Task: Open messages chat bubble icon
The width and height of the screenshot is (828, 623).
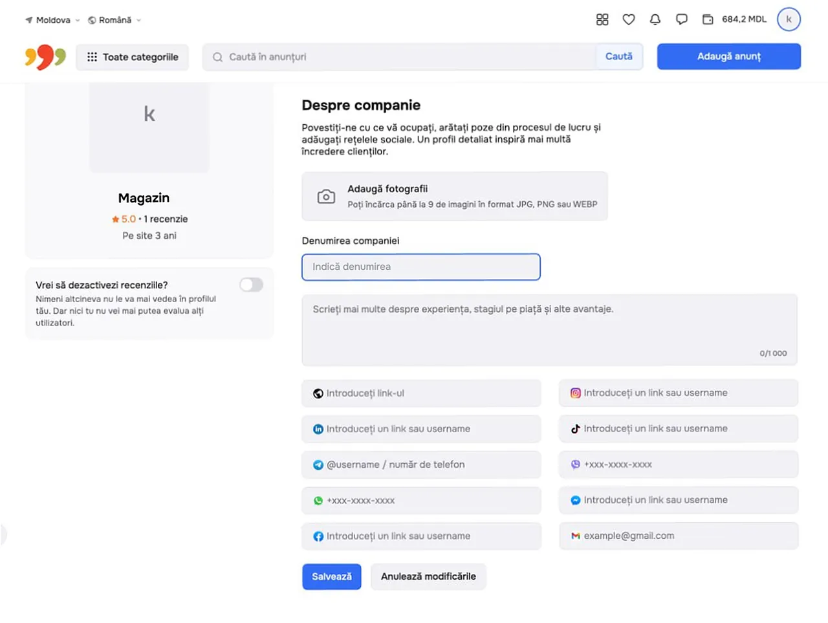Action: click(x=681, y=19)
